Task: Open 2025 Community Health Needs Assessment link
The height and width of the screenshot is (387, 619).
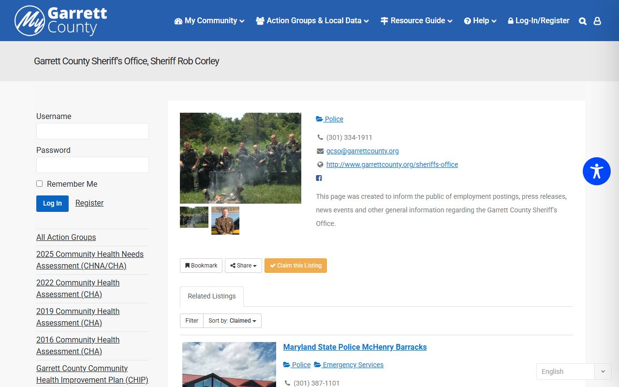Action: tap(90, 260)
